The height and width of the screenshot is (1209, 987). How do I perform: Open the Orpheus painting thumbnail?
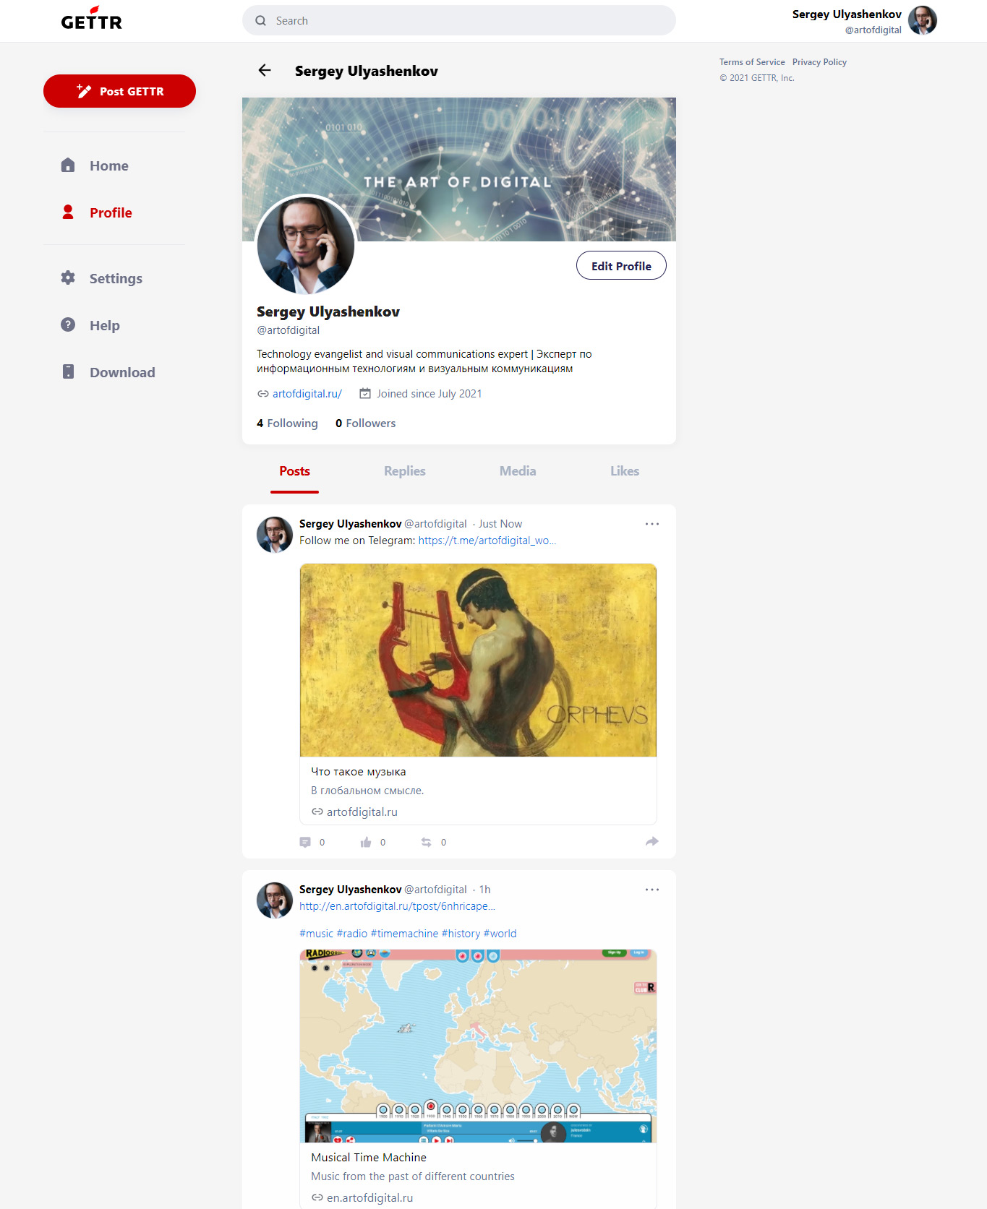click(x=478, y=660)
